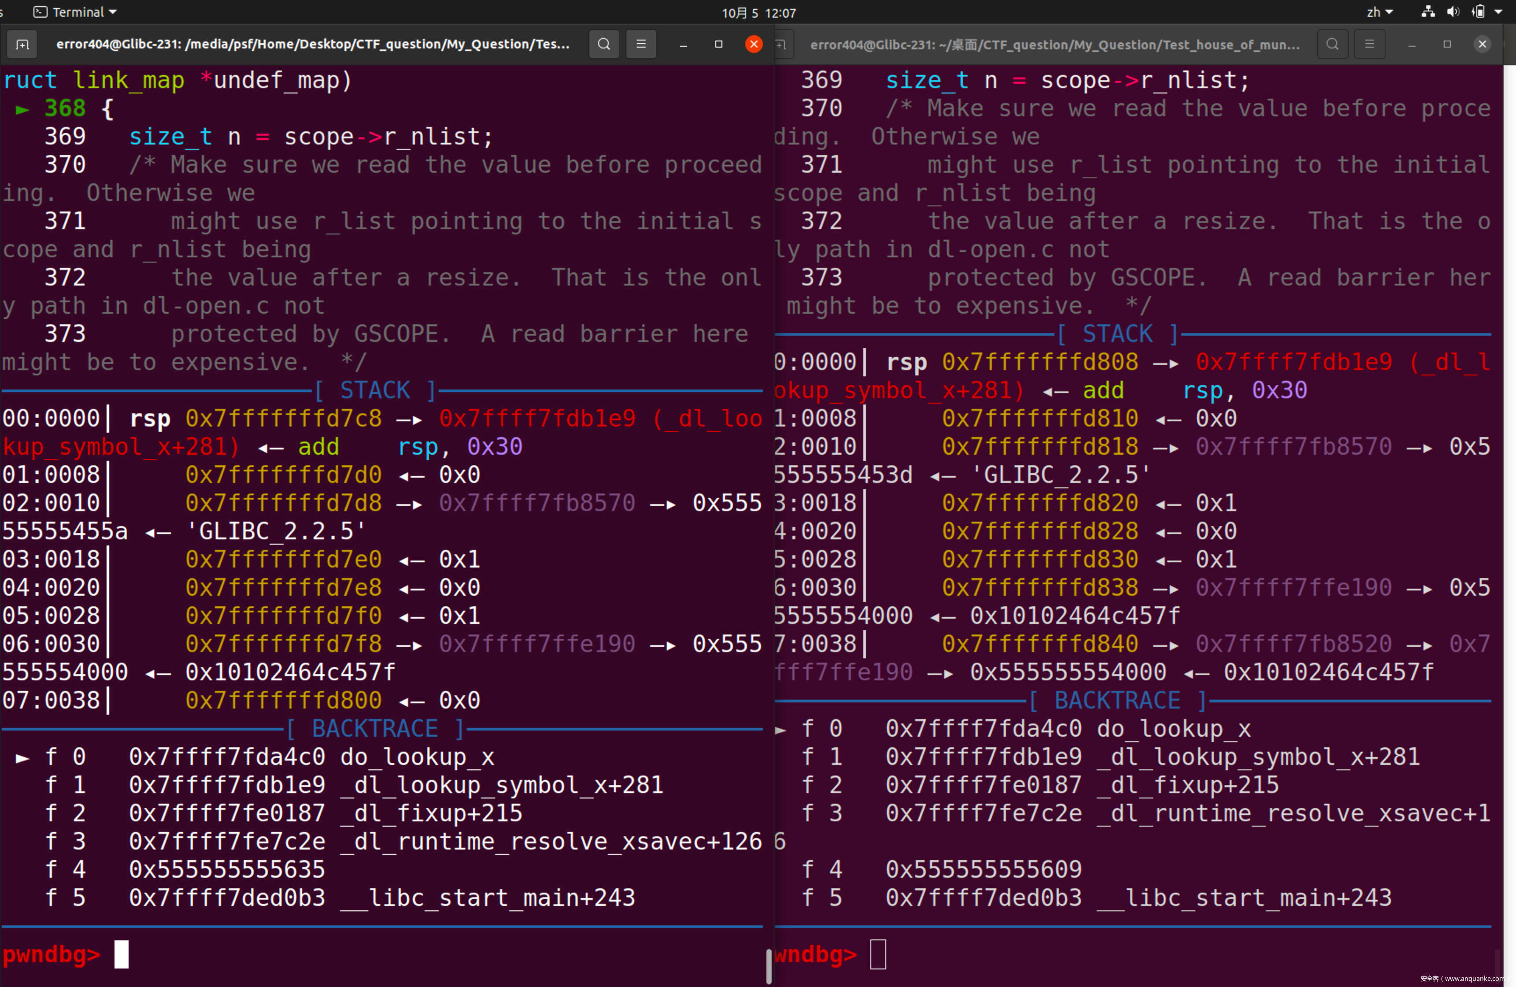
Task: Focus the left pwndbg prompt
Action: point(122,954)
